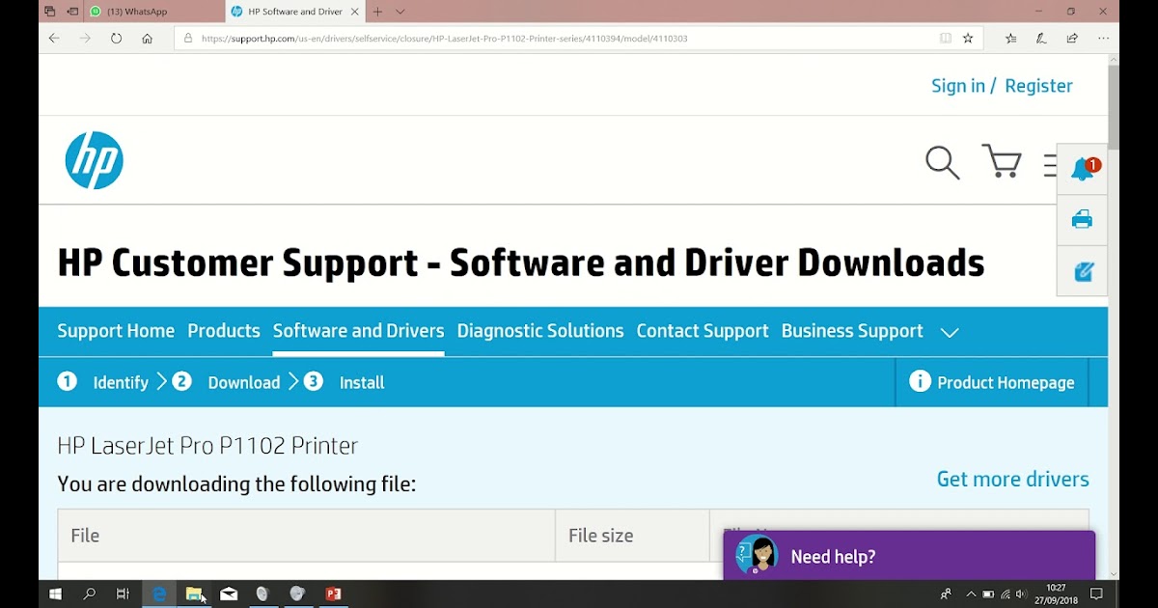
Task: Click the feedback edit icon in side panel
Action: (1083, 272)
